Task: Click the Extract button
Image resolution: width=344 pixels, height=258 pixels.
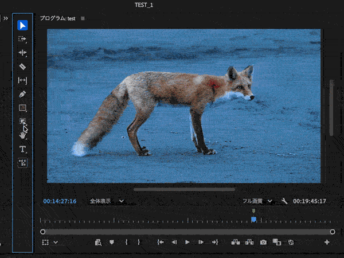Action: [249, 242]
